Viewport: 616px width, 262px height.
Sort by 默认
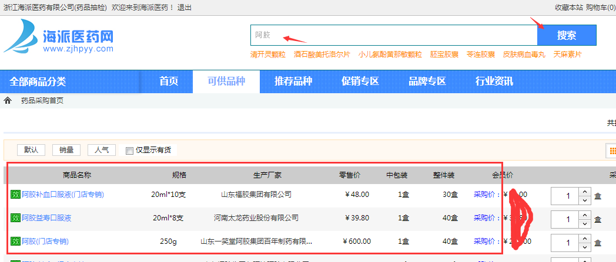pos(31,150)
